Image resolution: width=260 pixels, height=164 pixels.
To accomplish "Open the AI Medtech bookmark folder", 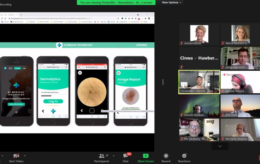I will [x=31, y=22].
